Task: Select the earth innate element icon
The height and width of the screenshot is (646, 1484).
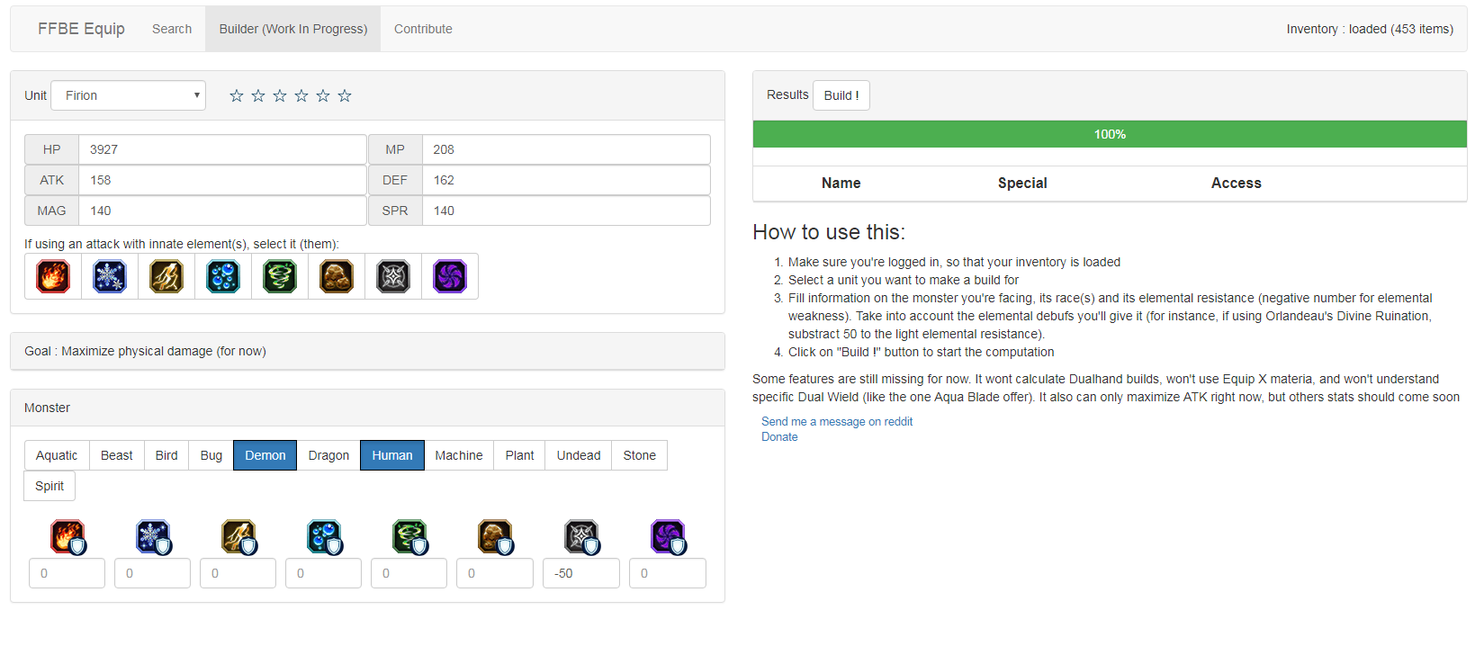Action: point(337,276)
